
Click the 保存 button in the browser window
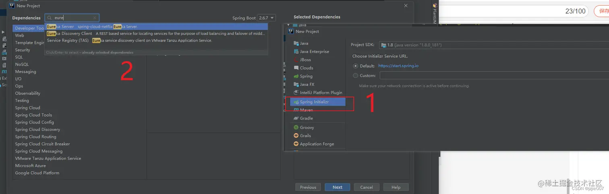tap(602, 11)
